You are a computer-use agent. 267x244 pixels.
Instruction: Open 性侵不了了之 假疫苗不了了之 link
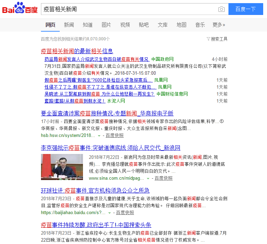click(100, 87)
